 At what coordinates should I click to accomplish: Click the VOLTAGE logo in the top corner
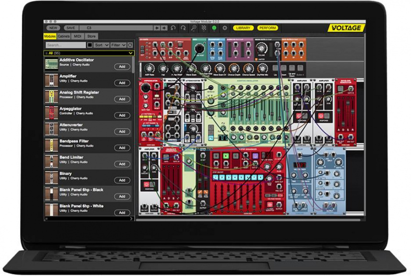tap(347, 28)
